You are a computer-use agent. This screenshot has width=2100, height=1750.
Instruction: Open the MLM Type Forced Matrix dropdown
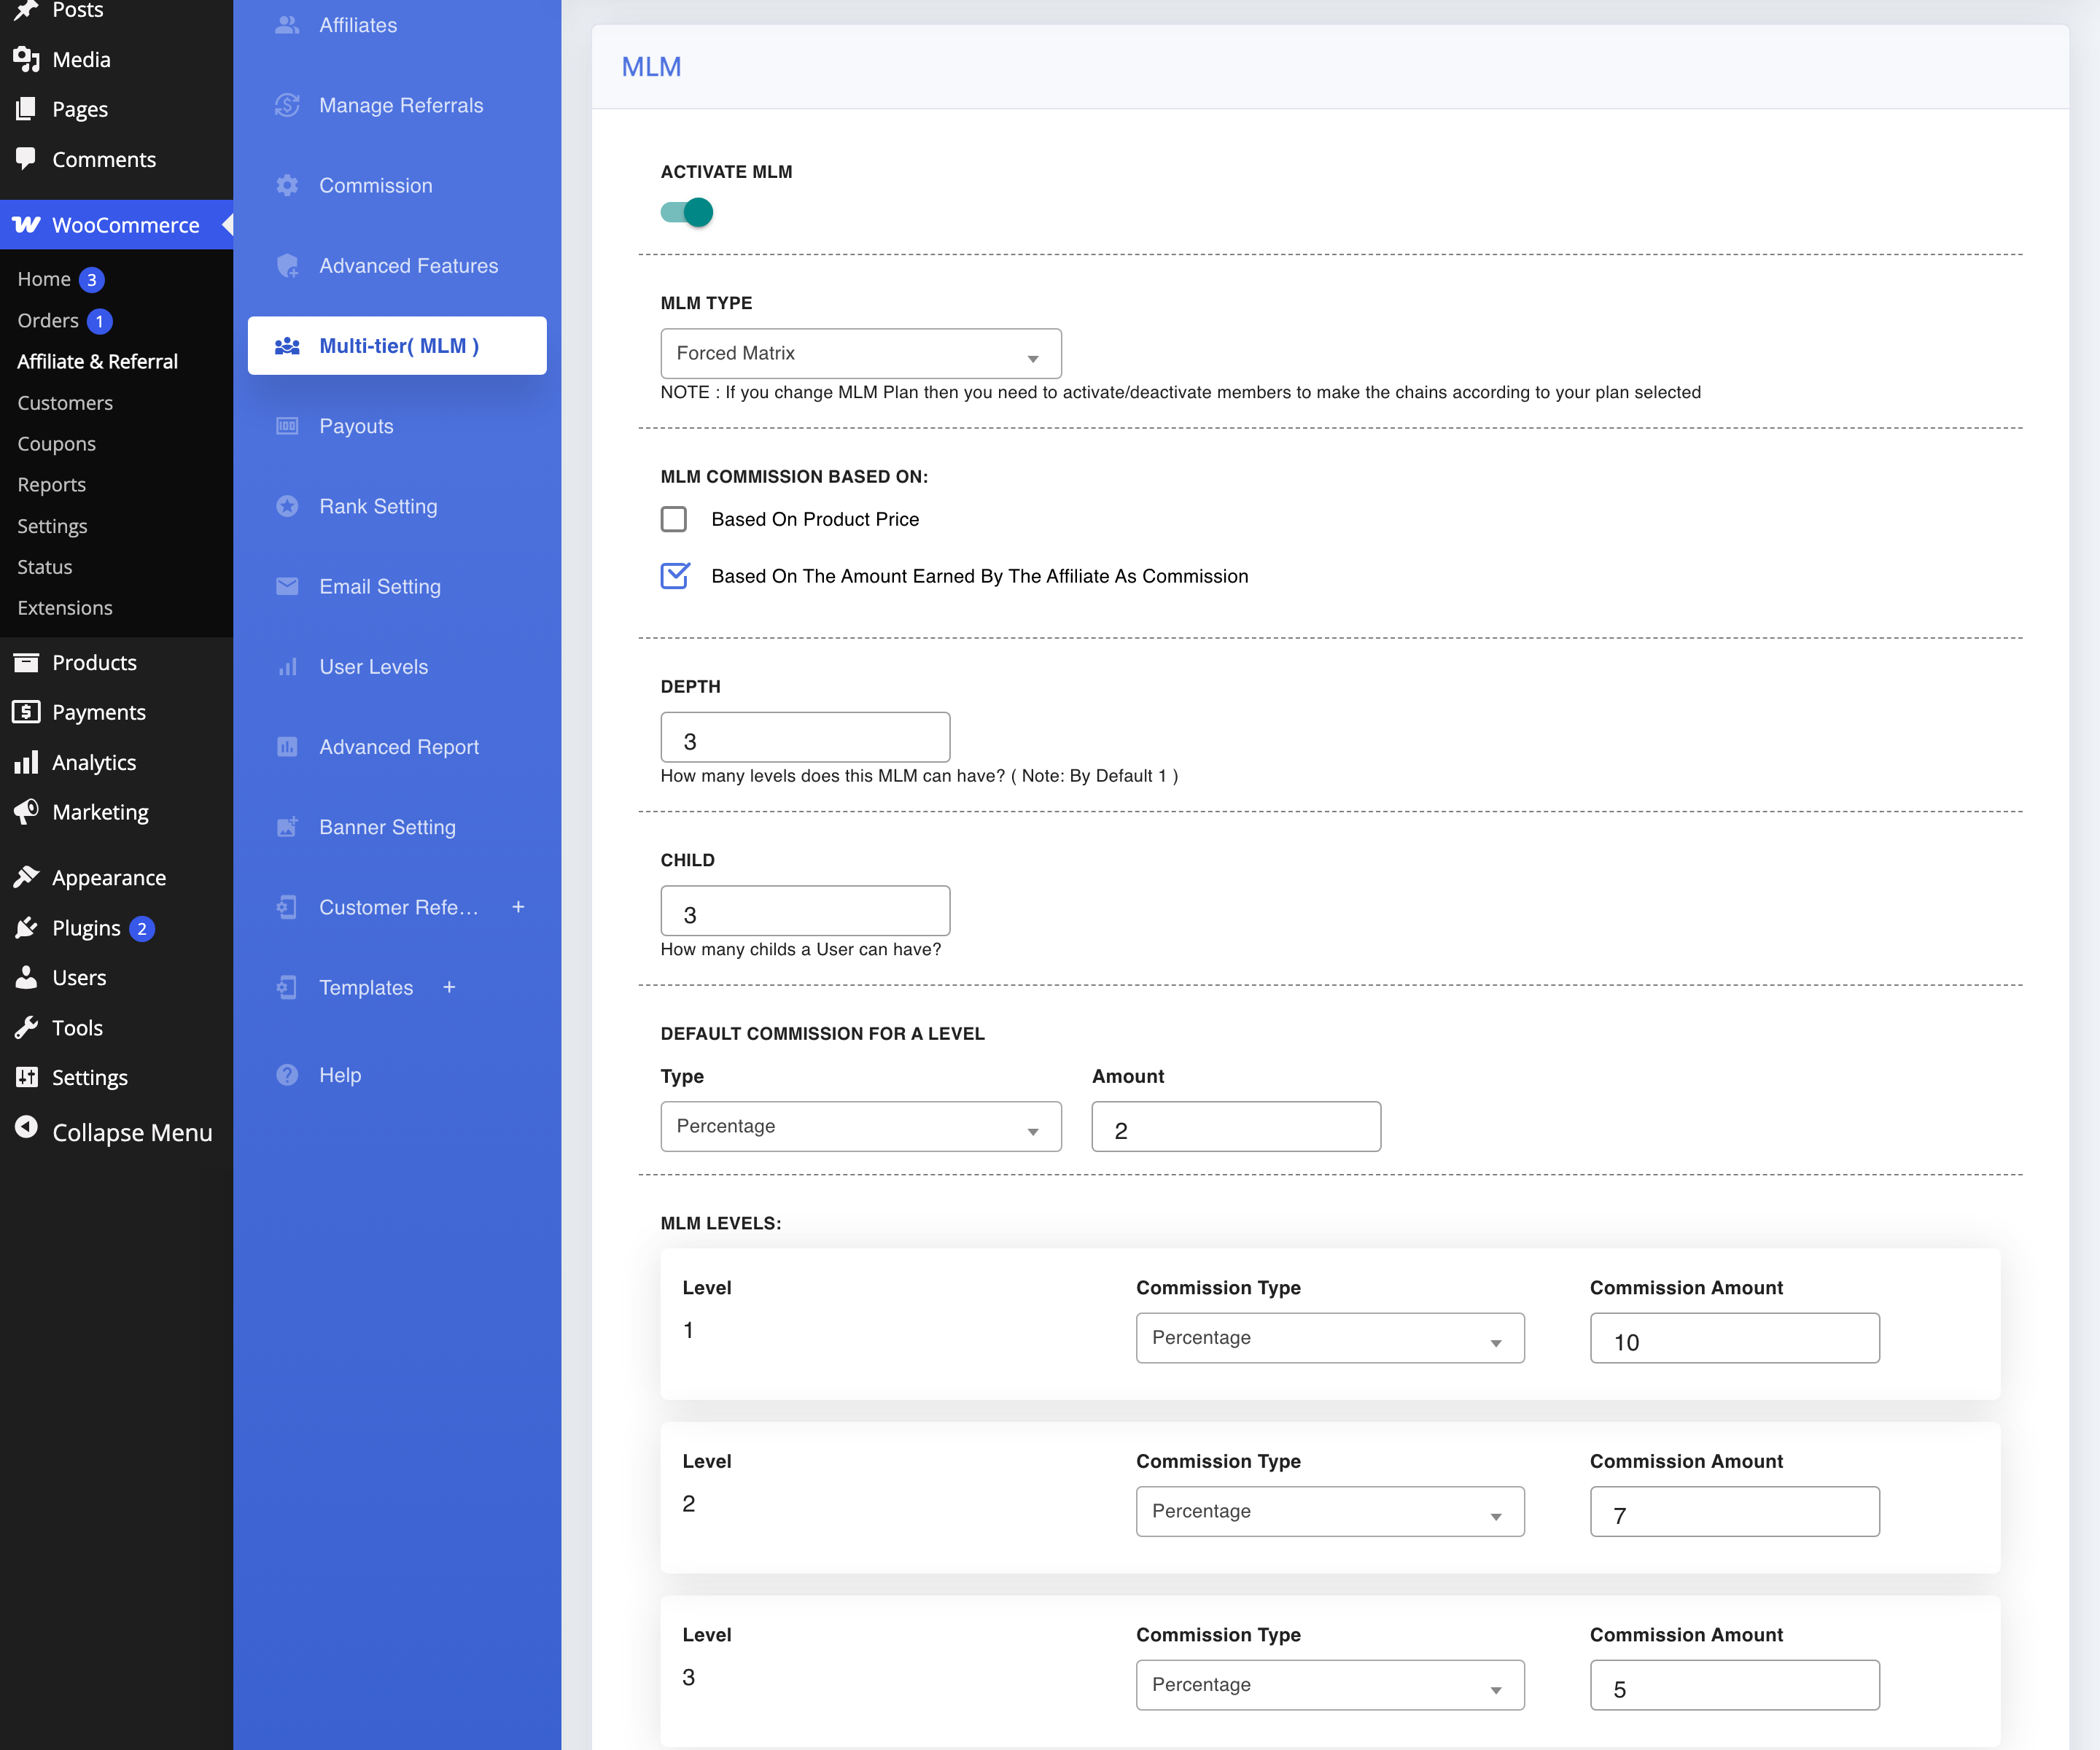point(861,354)
